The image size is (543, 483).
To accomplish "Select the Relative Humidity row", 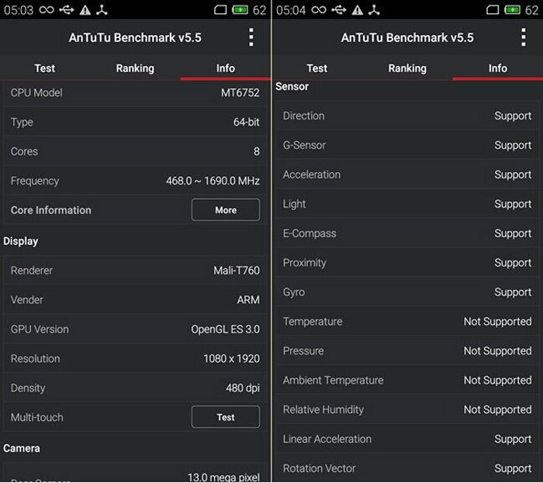I will (x=407, y=410).
